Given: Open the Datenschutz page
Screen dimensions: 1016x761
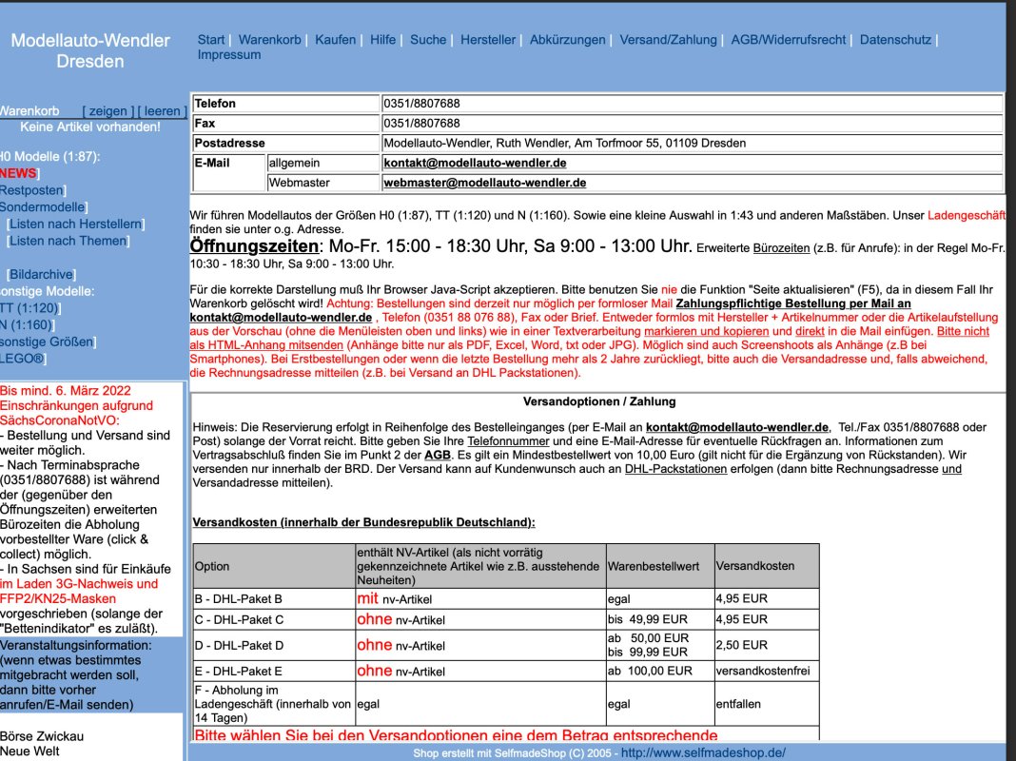Looking at the screenshot, I should pos(895,40).
